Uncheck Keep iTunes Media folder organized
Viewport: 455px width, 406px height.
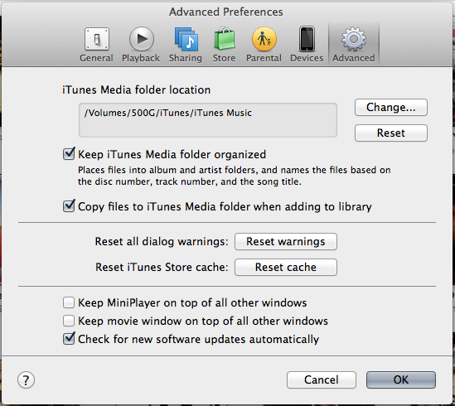point(69,154)
